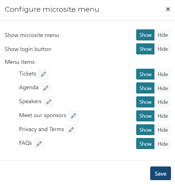Hide the microsite menu
This screenshot has width=175, height=185.
click(163, 35)
